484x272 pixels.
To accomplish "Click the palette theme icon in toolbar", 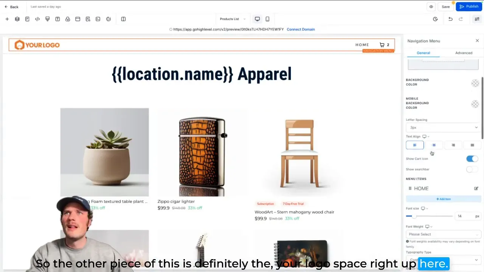I will coord(109,19).
